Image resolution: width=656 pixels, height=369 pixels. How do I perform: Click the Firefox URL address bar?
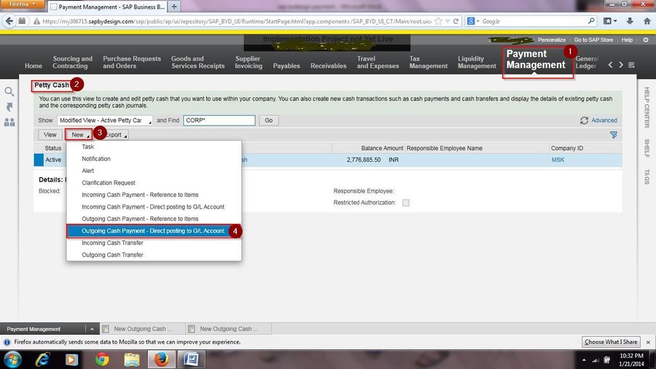(x=236, y=21)
